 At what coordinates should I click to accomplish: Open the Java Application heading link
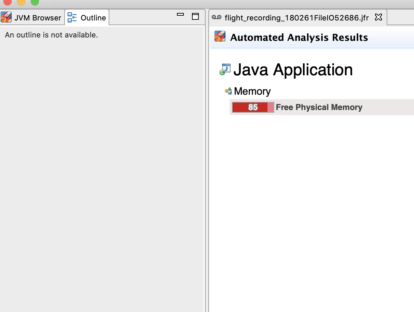click(293, 70)
